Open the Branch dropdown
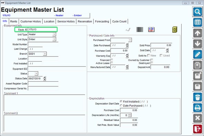Image resolution: width=204 pixels, height=136 pixels. pos(45,54)
